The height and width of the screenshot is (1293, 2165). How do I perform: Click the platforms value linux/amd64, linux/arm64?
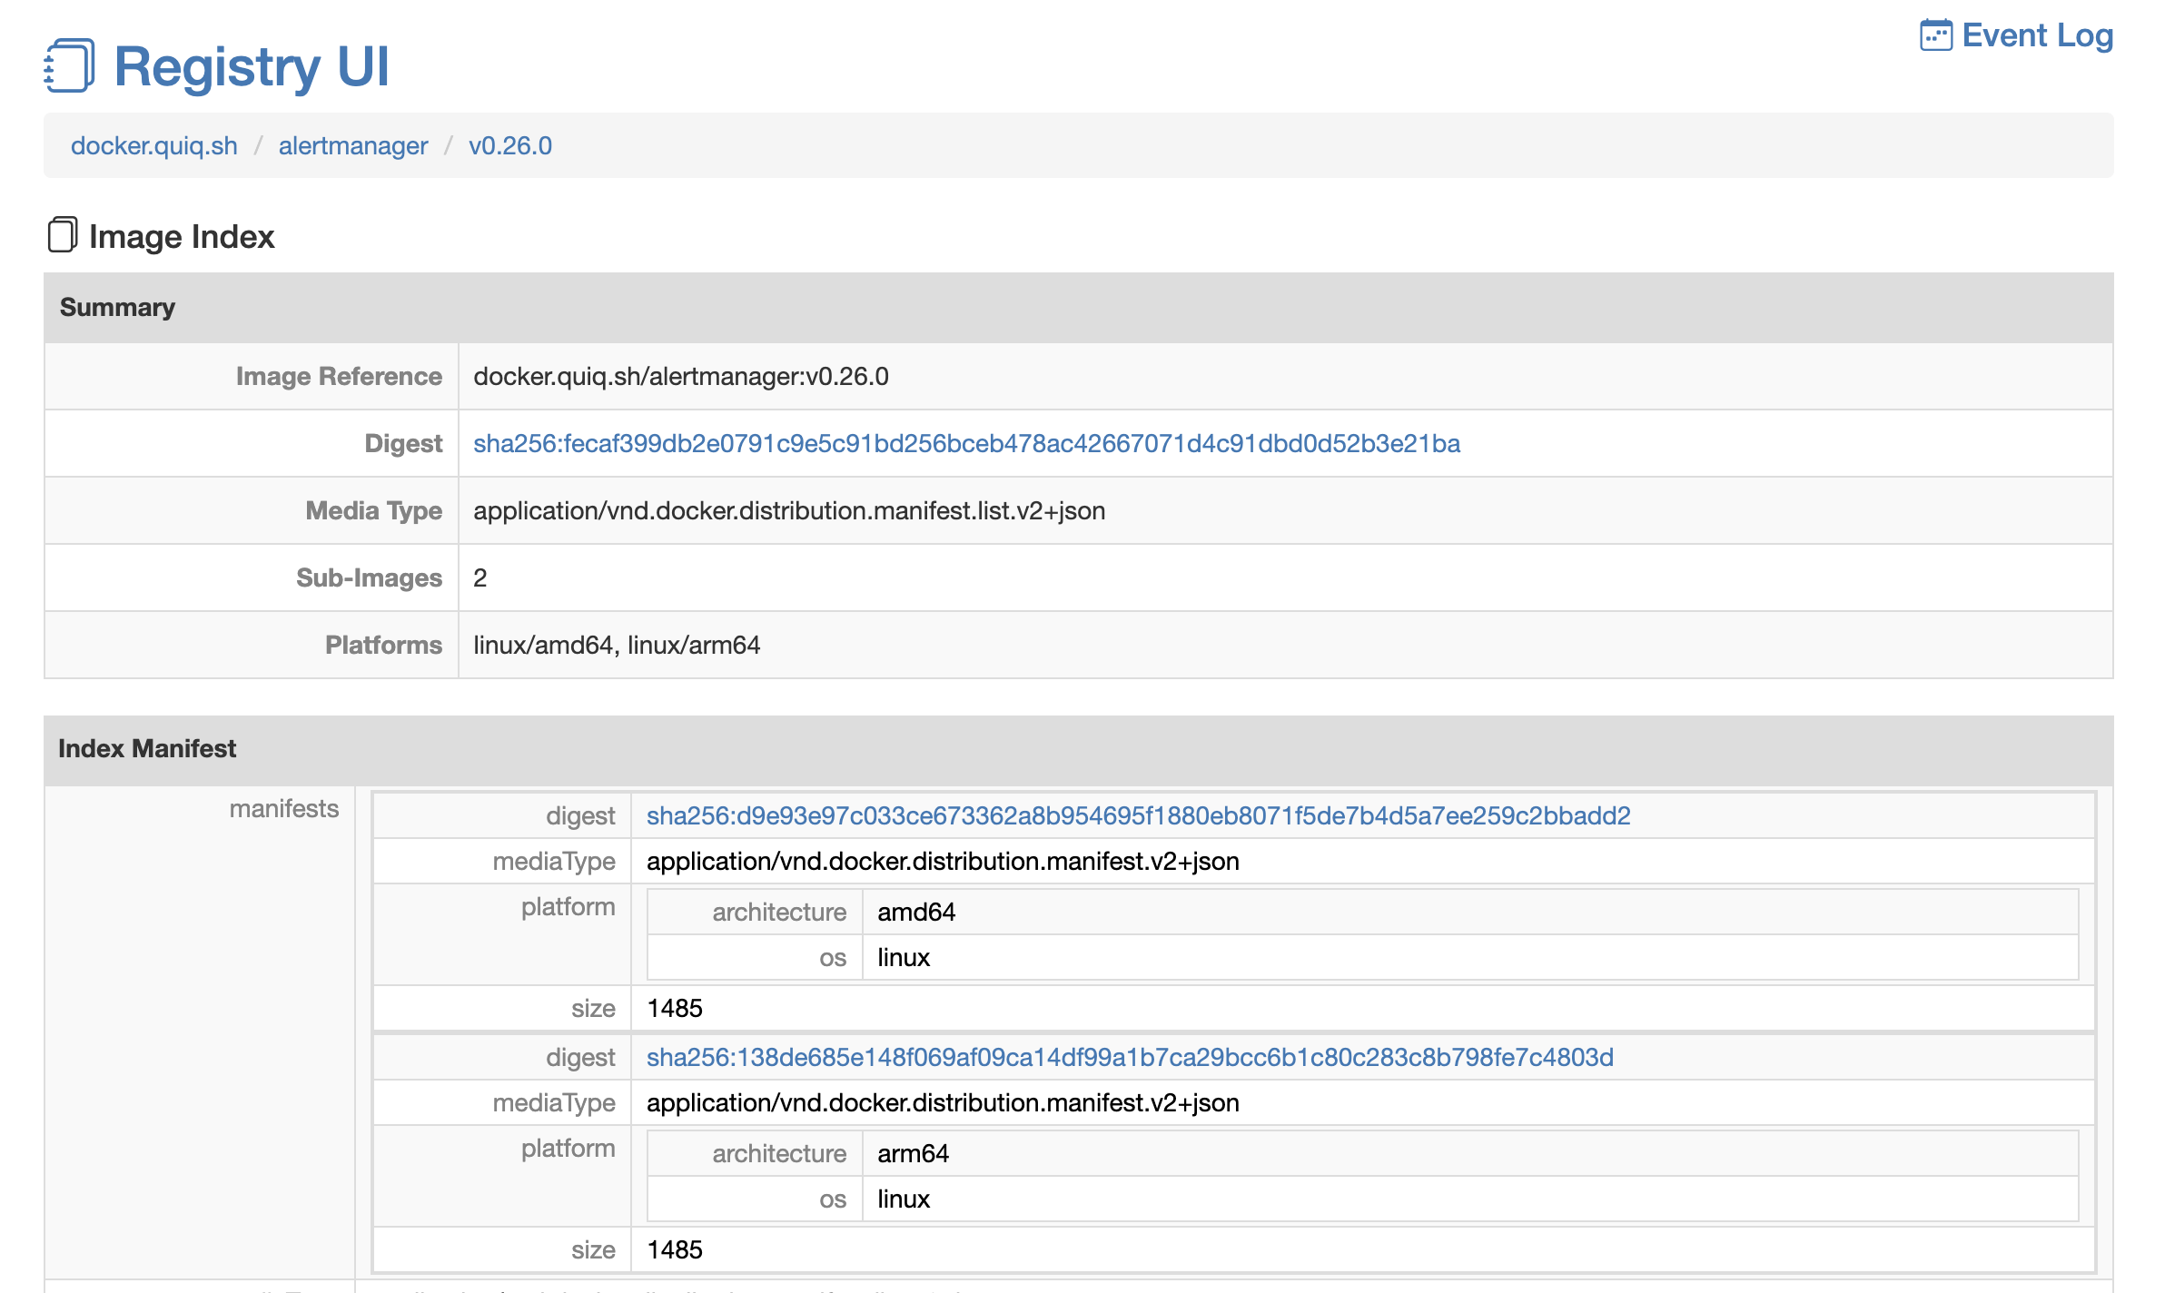coord(617,645)
